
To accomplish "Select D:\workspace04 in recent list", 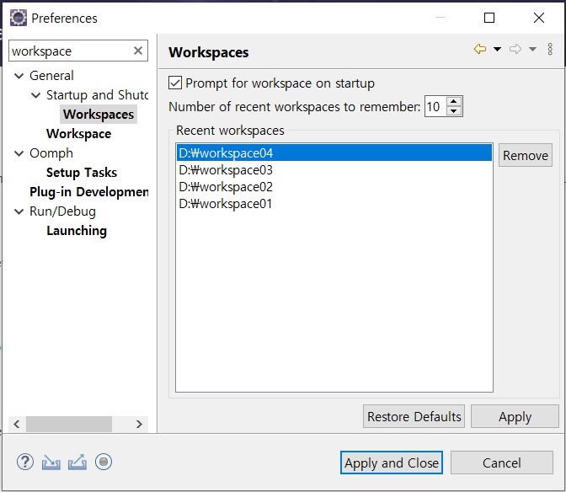I will (334, 153).
